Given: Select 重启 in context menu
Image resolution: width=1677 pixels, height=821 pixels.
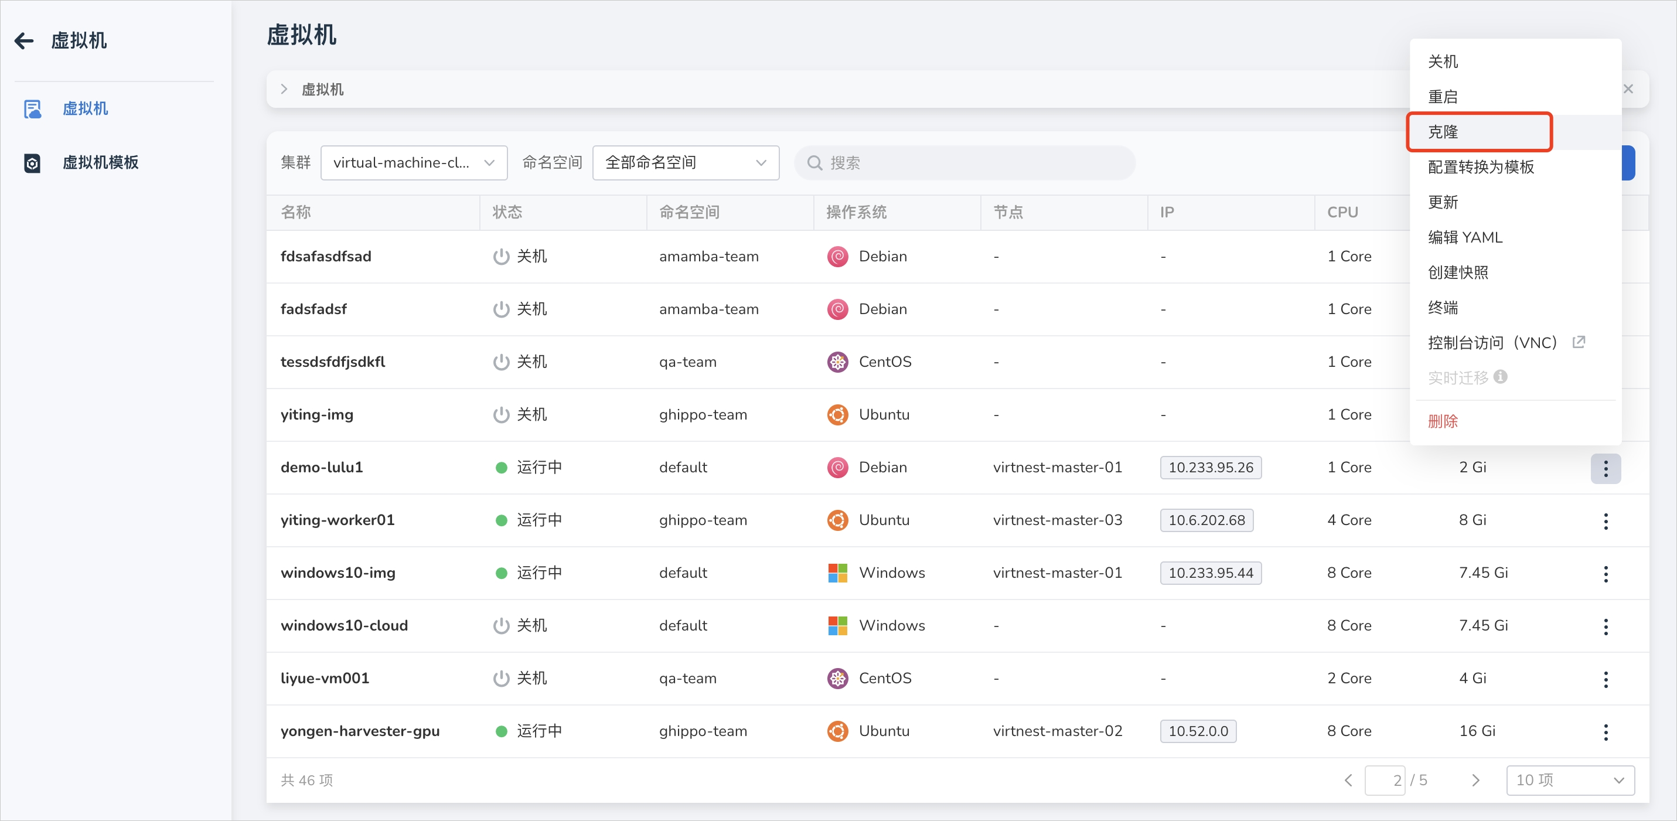Looking at the screenshot, I should 1515,97.
